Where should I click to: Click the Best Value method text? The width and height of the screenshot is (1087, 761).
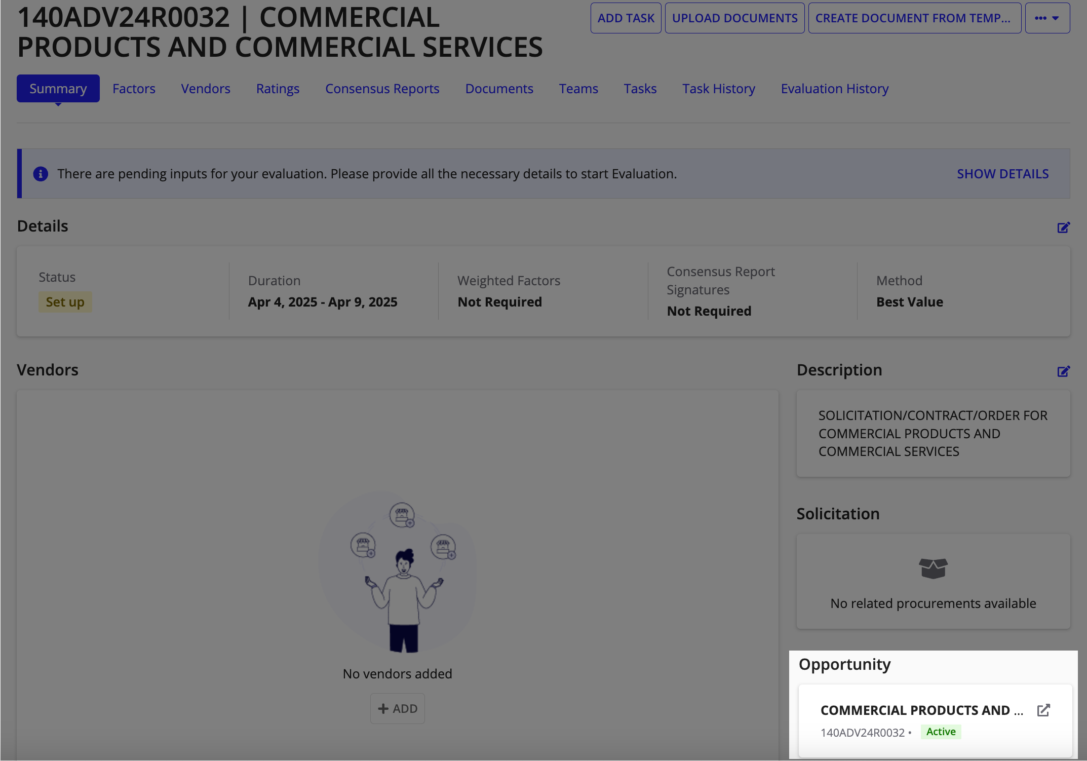click(x=910, y=302)
